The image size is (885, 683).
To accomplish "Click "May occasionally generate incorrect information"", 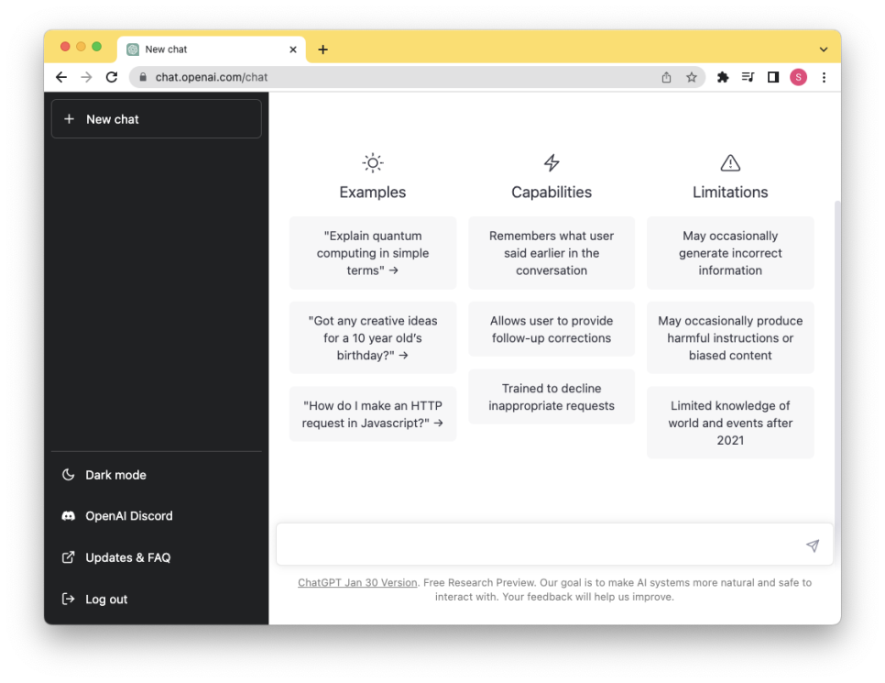I will click(x=730, y=253).
